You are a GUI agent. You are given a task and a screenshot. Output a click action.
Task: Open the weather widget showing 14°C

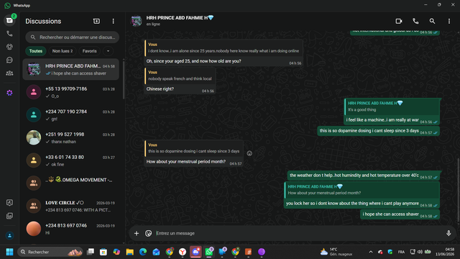click(x=336, y=252)
